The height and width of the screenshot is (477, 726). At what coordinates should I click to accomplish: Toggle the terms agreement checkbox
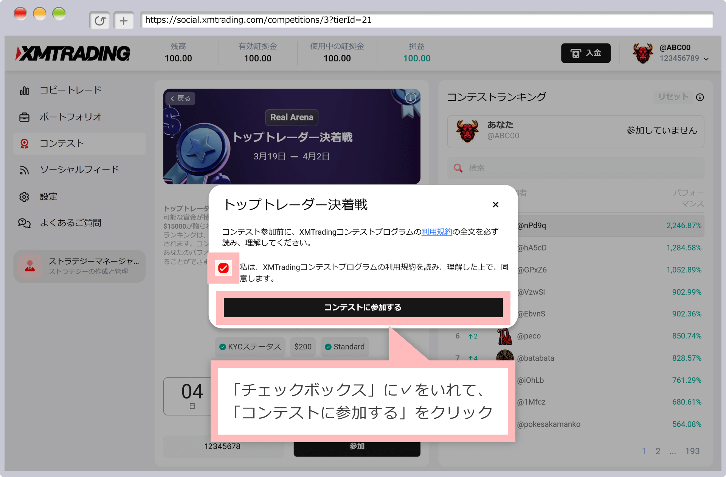[x=223, y=268]
